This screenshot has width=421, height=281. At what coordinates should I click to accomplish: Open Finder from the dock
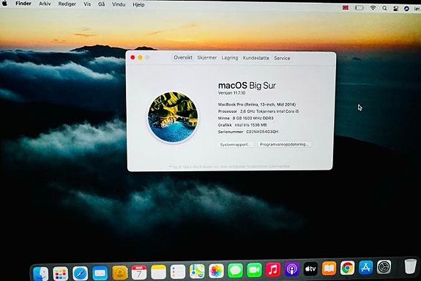(40, 274)
